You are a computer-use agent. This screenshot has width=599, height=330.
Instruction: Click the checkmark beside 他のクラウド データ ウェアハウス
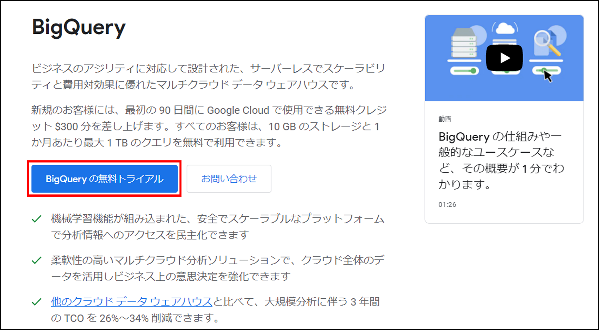coord(37,302)
